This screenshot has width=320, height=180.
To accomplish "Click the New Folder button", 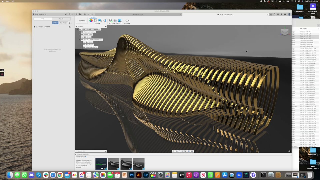I will (x=63, y=23).
